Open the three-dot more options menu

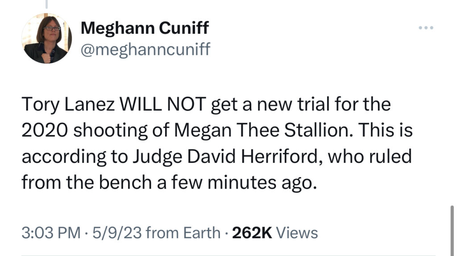click(426, 28)
